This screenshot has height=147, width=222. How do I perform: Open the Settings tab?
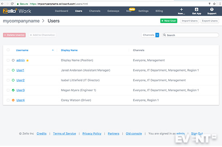(144, 11)
